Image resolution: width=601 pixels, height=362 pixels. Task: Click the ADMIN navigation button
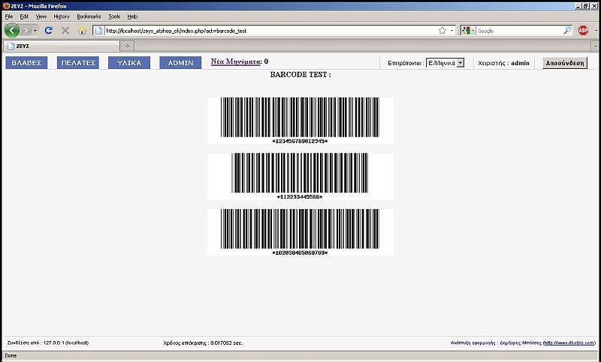point(180,63)
